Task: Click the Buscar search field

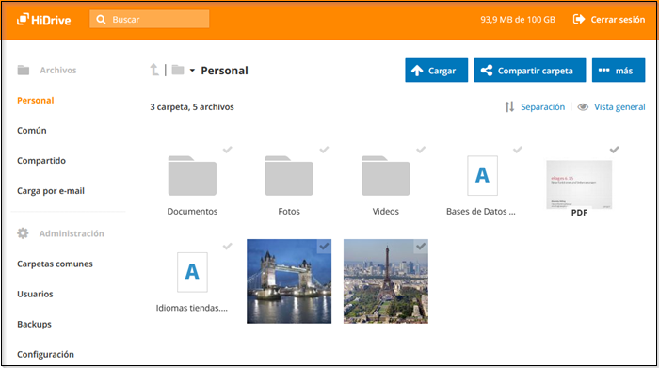Action: 149,20
